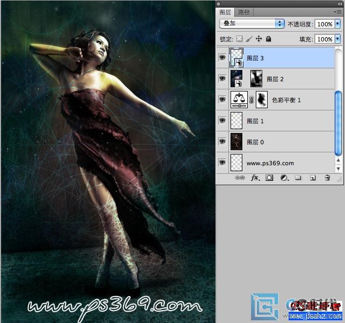Click the link layers chain icon
This screenshot has height=323, width=345.
(240, 178)
